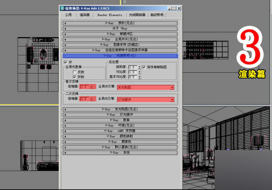Expand the V-Ray 默认置换[无名] rollout
Screen dimensions: 272x190
(120, 147)
